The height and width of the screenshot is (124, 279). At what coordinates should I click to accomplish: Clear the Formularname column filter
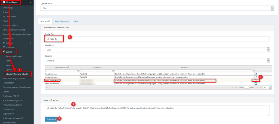(x=78, y=70)
